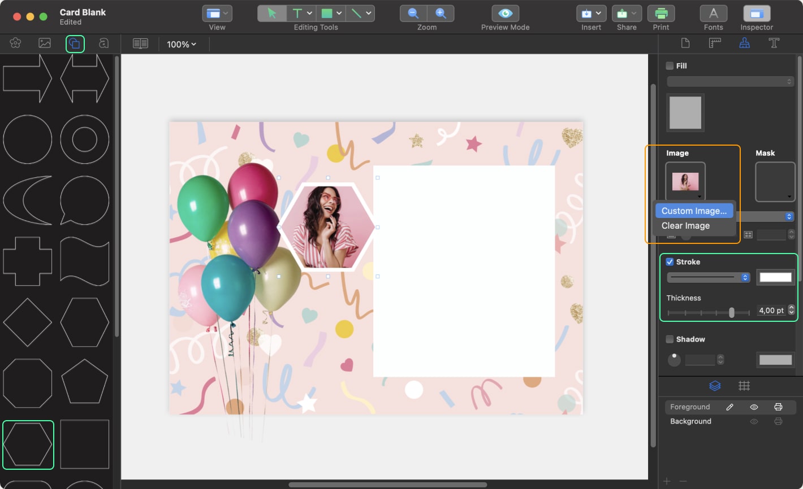The width and height of the screenshot is (803, 489).
Task: Enable the Shadow checkbox
Action: point(670,339)
